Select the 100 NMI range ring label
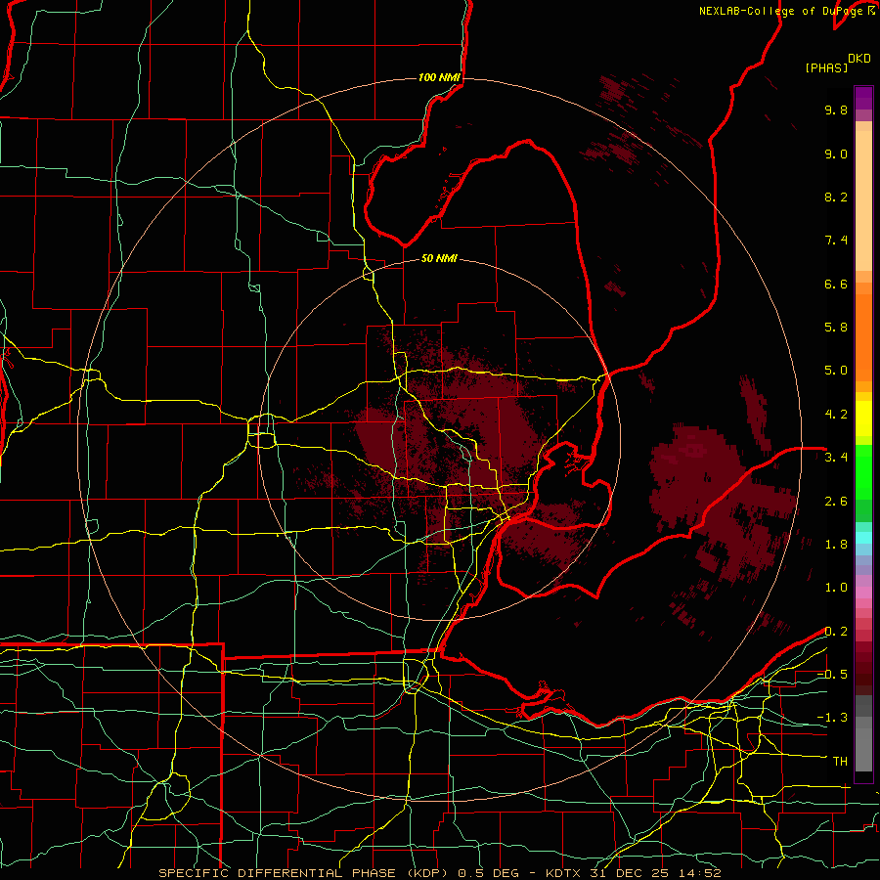The image size is (880, 880). (439, 77)
